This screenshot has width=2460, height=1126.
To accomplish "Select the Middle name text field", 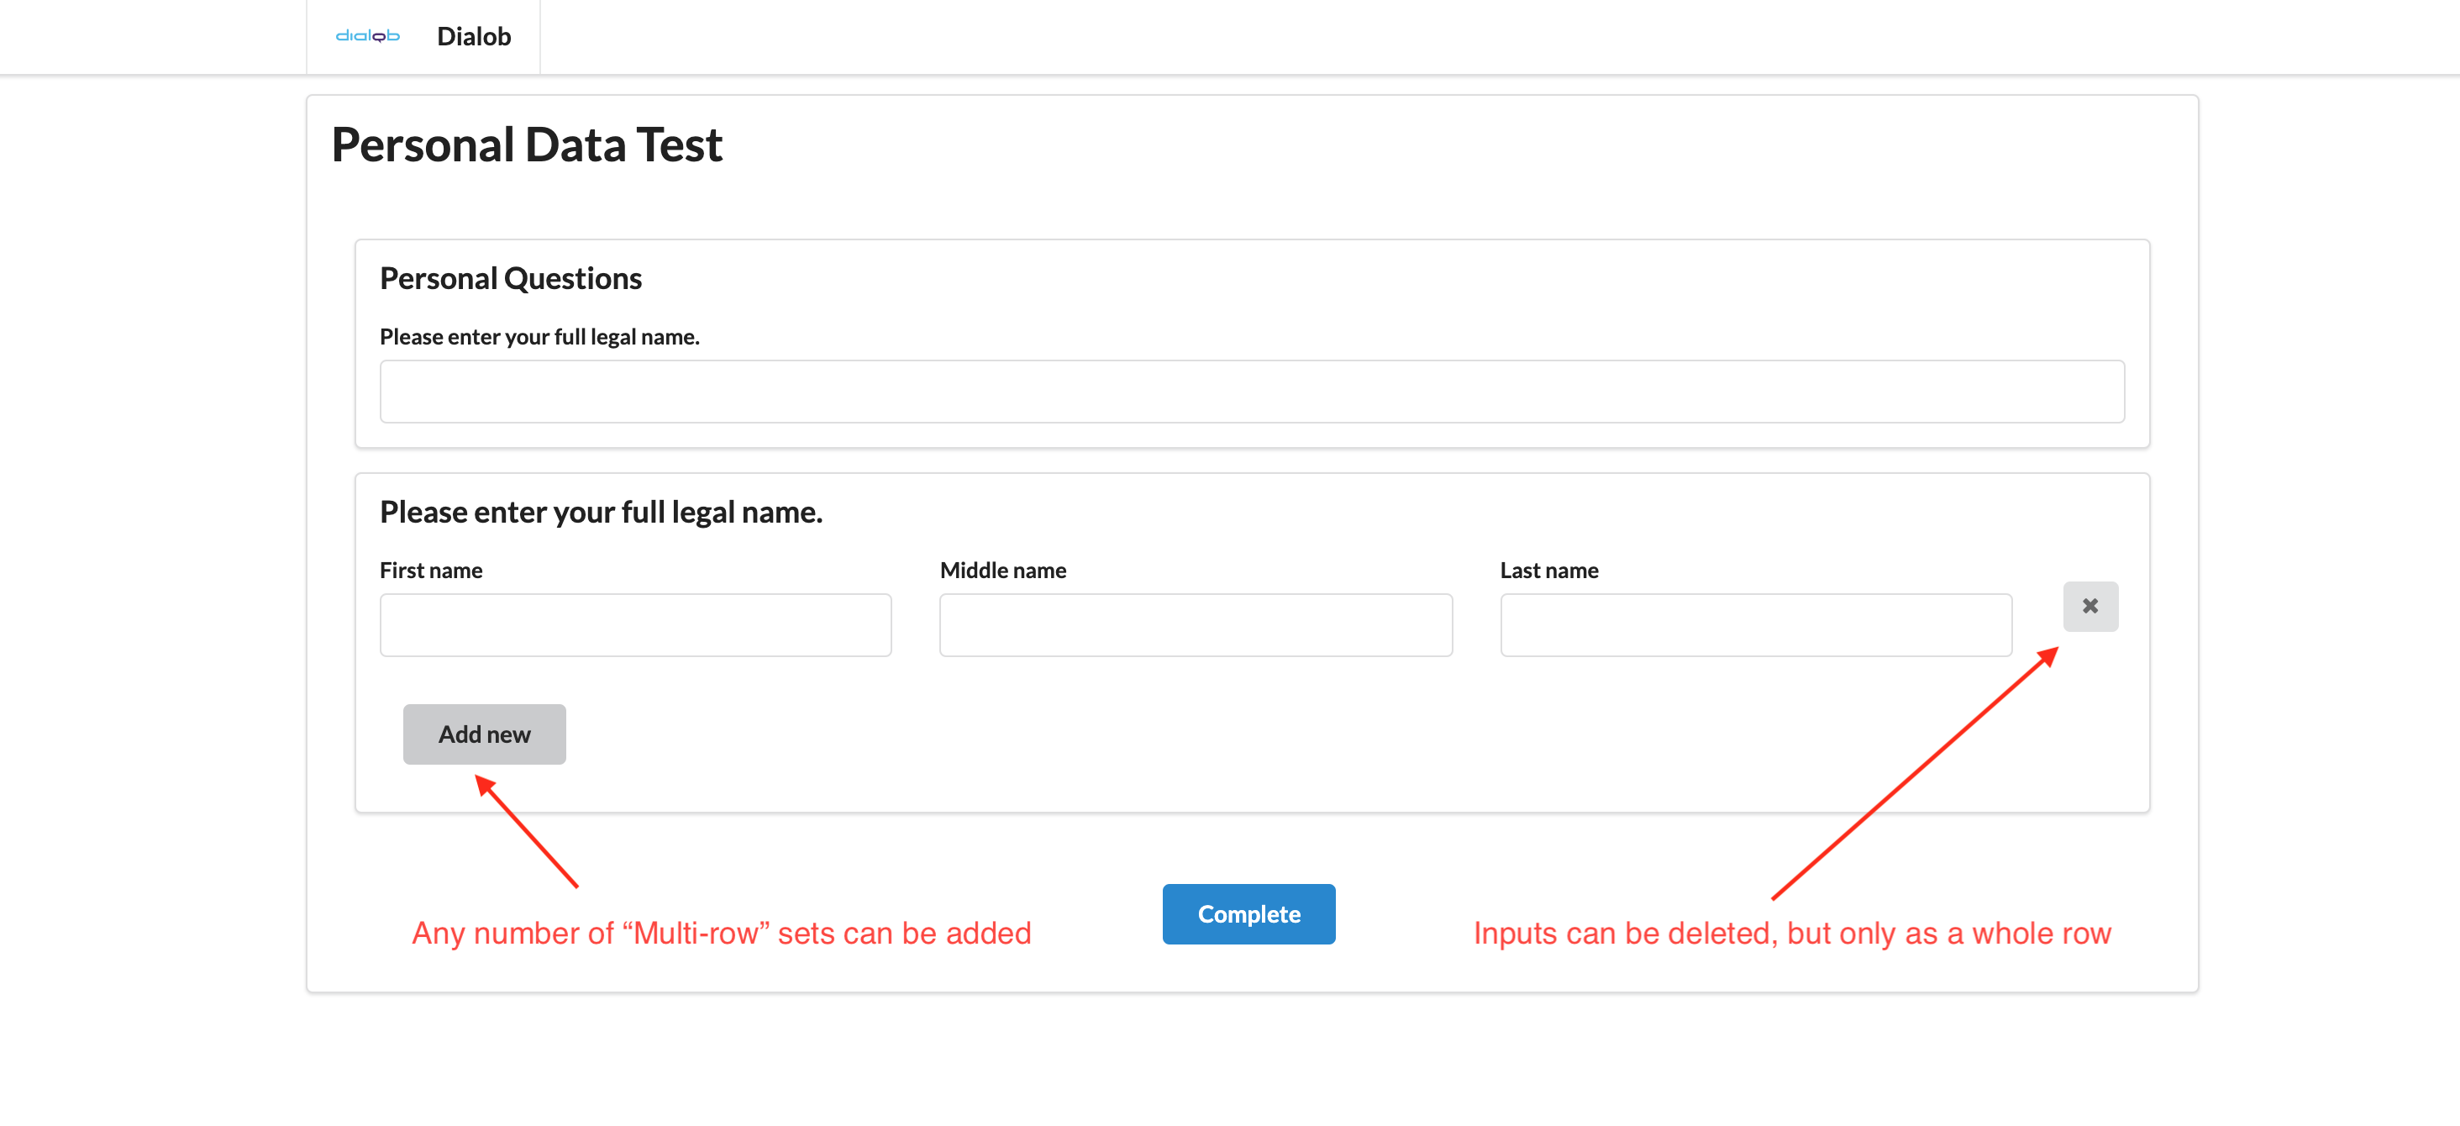I will [x=1196, y=624].
